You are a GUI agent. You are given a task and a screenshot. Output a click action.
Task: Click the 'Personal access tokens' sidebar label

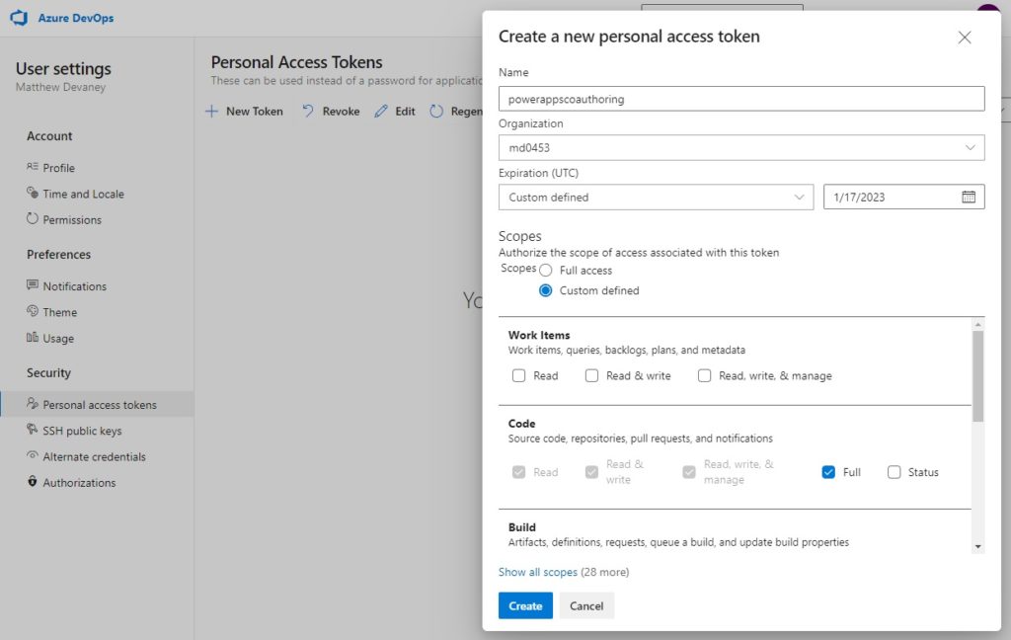tap(100, 405)
